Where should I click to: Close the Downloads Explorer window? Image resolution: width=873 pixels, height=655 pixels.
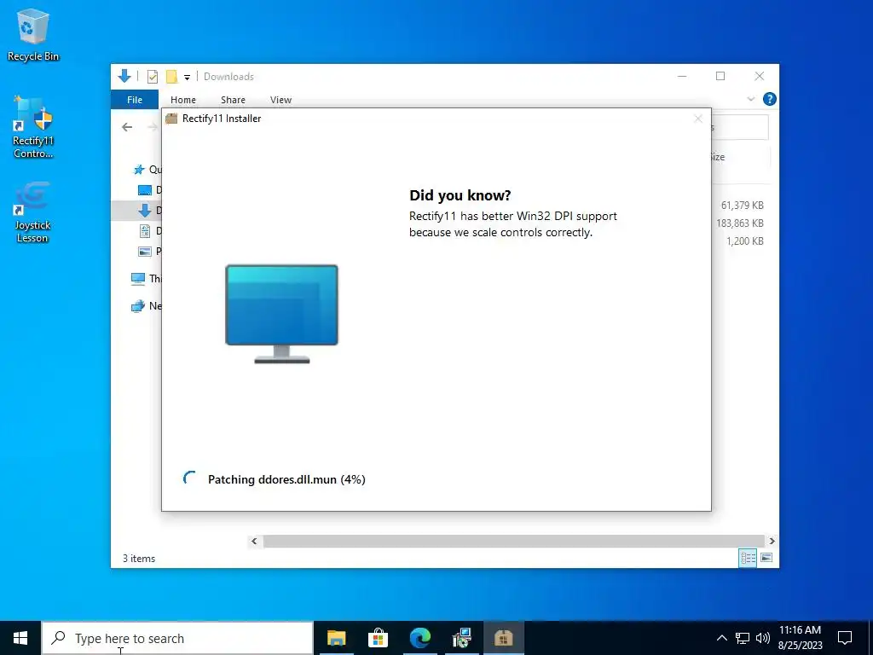click(x=760, y=76)
